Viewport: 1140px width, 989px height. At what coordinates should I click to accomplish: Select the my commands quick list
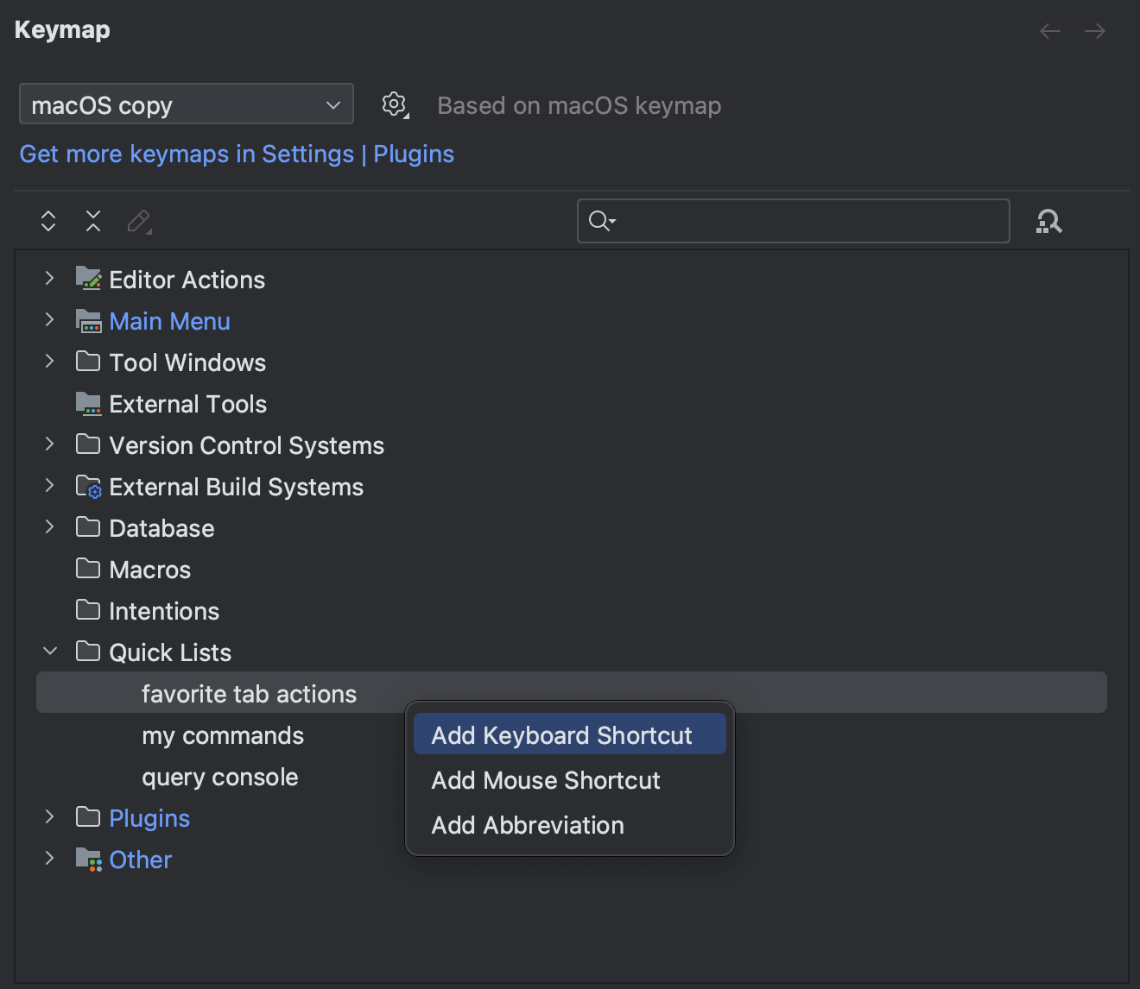coord(223,735)
